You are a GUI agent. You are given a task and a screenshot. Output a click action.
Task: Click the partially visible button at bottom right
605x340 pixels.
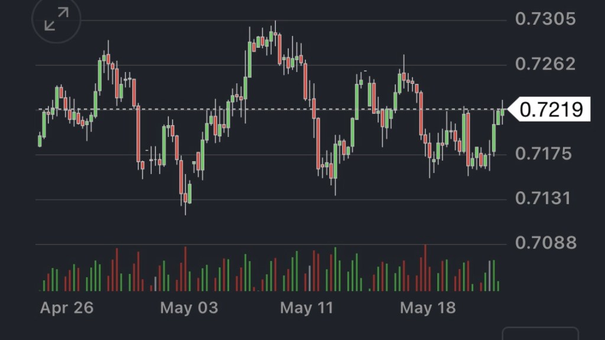coord(540,334)
